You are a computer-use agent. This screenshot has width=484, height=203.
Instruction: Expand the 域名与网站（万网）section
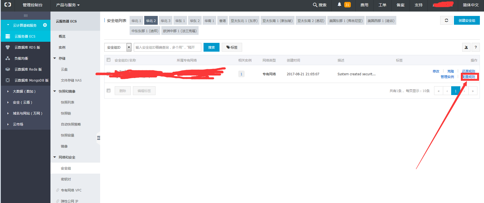click(8, 113)
